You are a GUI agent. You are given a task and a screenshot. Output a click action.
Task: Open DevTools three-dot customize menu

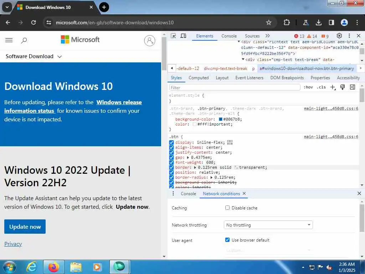(349, 36)
